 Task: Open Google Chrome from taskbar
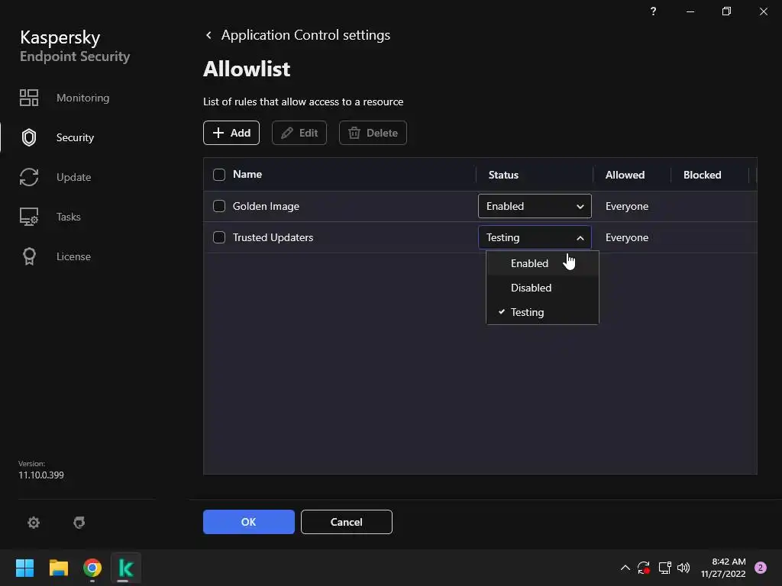tap(92, 568)
